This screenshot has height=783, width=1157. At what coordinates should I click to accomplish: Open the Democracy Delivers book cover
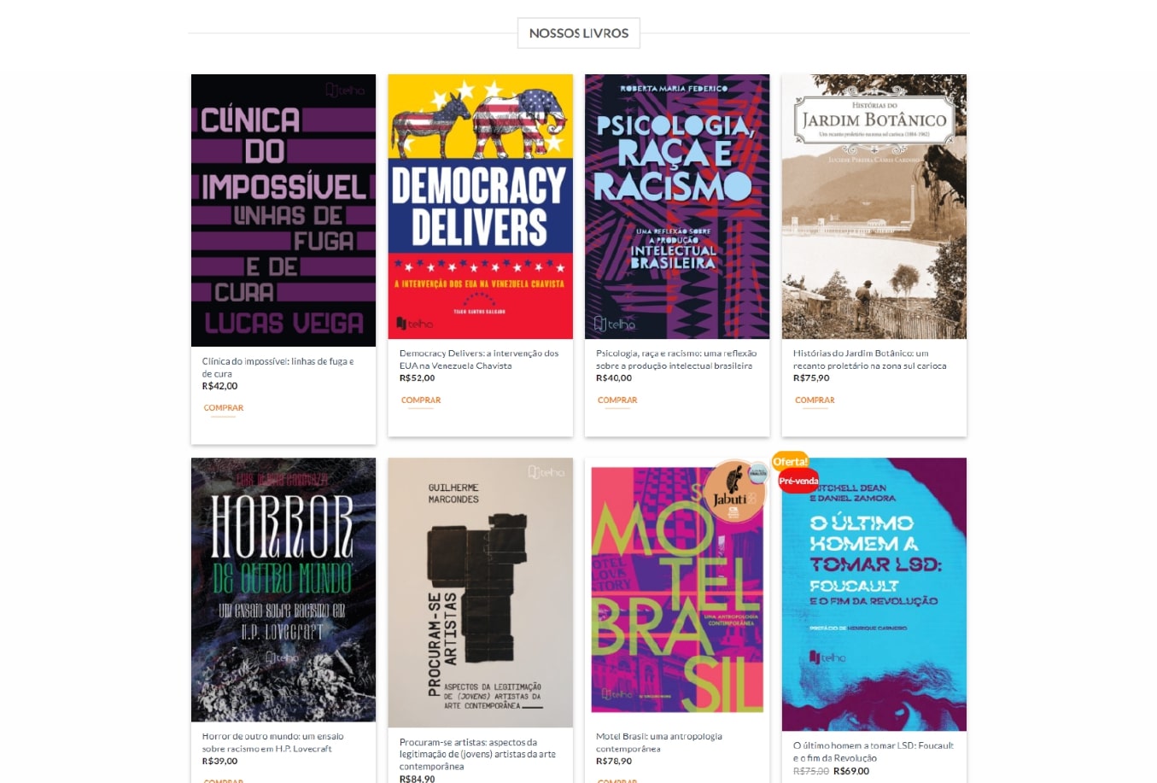[480, 207]
